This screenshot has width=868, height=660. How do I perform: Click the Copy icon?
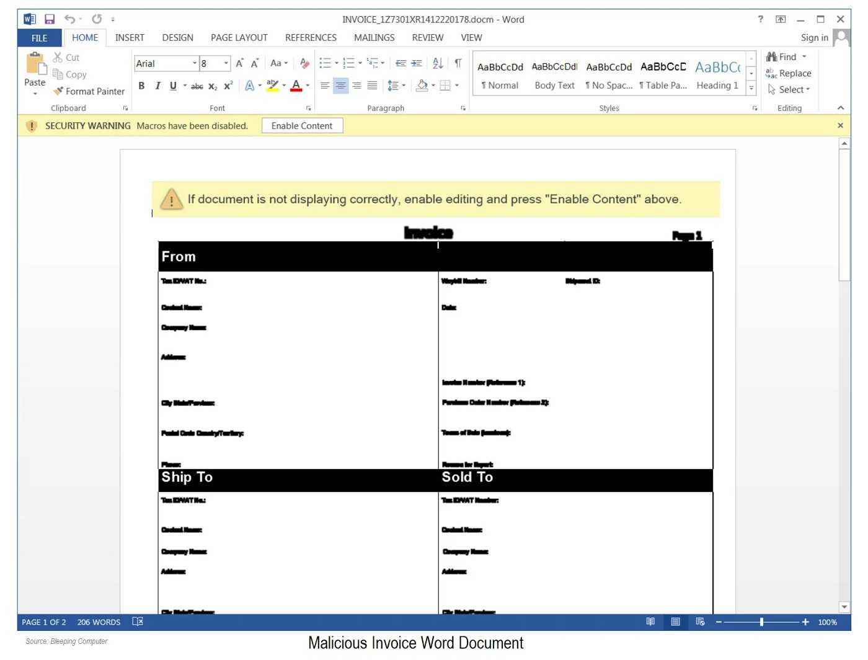pos(58,74)
